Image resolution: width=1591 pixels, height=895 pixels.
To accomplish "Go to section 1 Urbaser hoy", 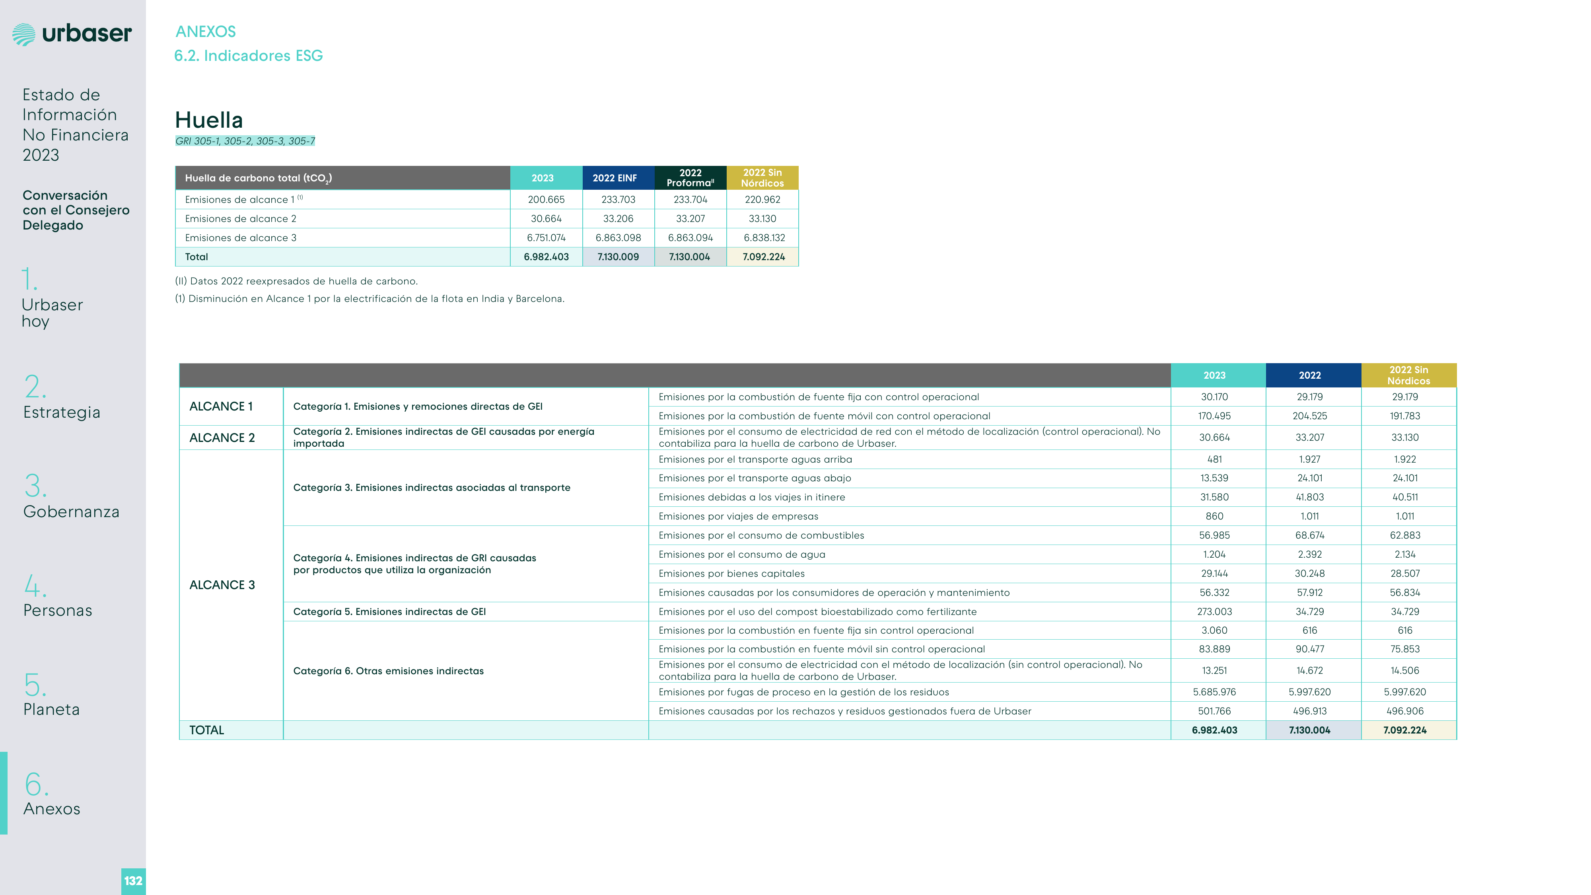I will click(x=52, y=297).
